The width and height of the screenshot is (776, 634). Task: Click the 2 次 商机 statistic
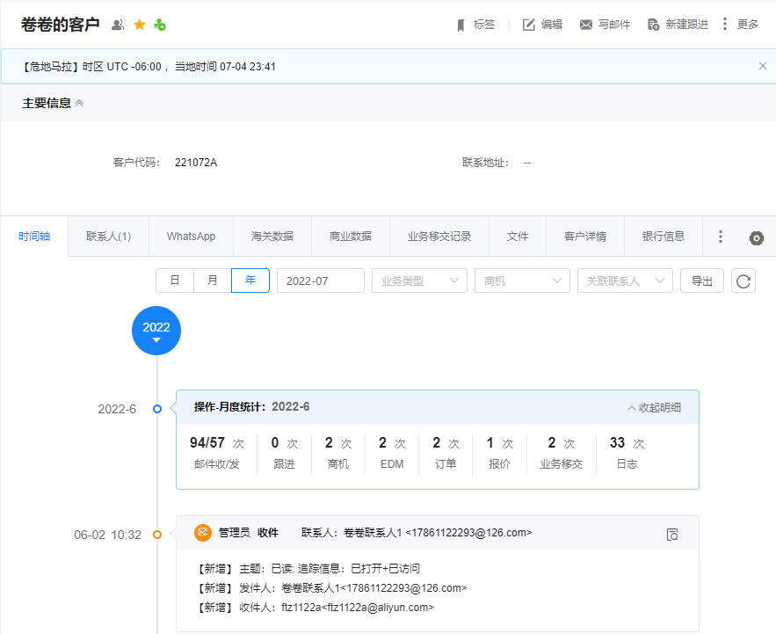pyautogui.click(x=338, y=453)
